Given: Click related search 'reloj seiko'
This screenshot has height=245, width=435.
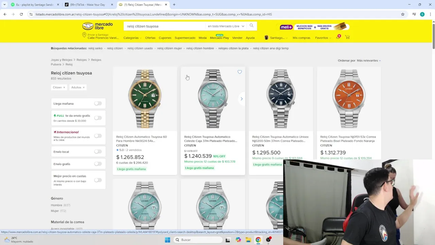Looking at the screenshot, I should pos(95,48).
